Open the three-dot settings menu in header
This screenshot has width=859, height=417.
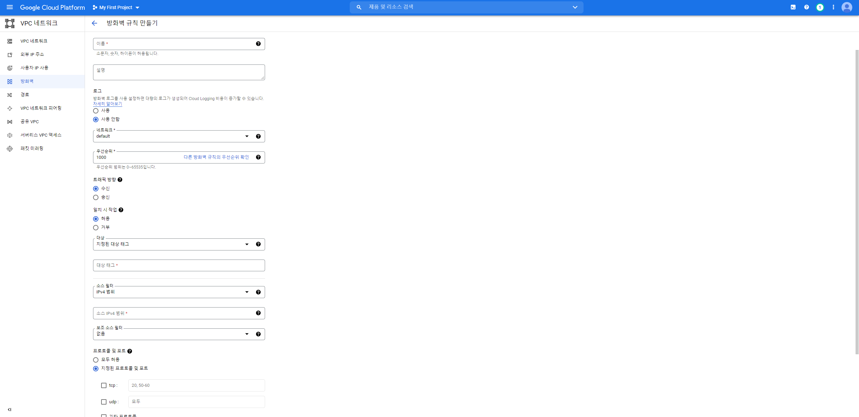tap(833, 7)
